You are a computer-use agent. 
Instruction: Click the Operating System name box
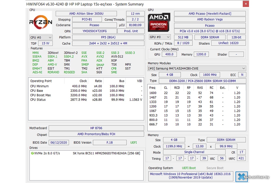tap(191, 176)
